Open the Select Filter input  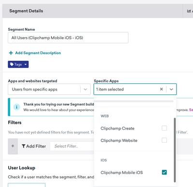pyautogui.click(x=72, y=146)
